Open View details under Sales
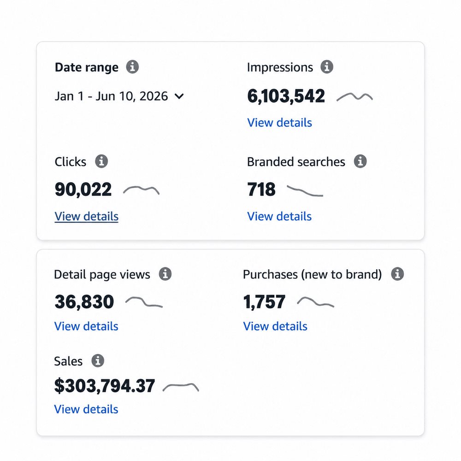Image resolution: width=461 pixels, height=461 pixels. (86, 409)
